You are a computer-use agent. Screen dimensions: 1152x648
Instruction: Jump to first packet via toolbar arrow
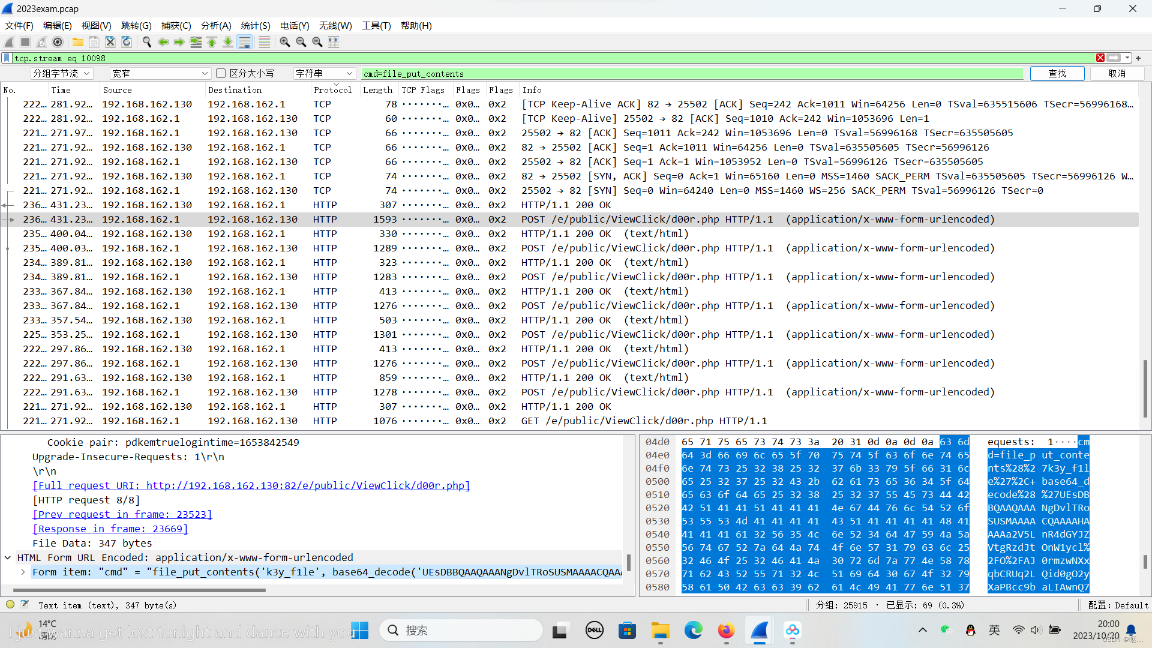click(x=212, y=42)
